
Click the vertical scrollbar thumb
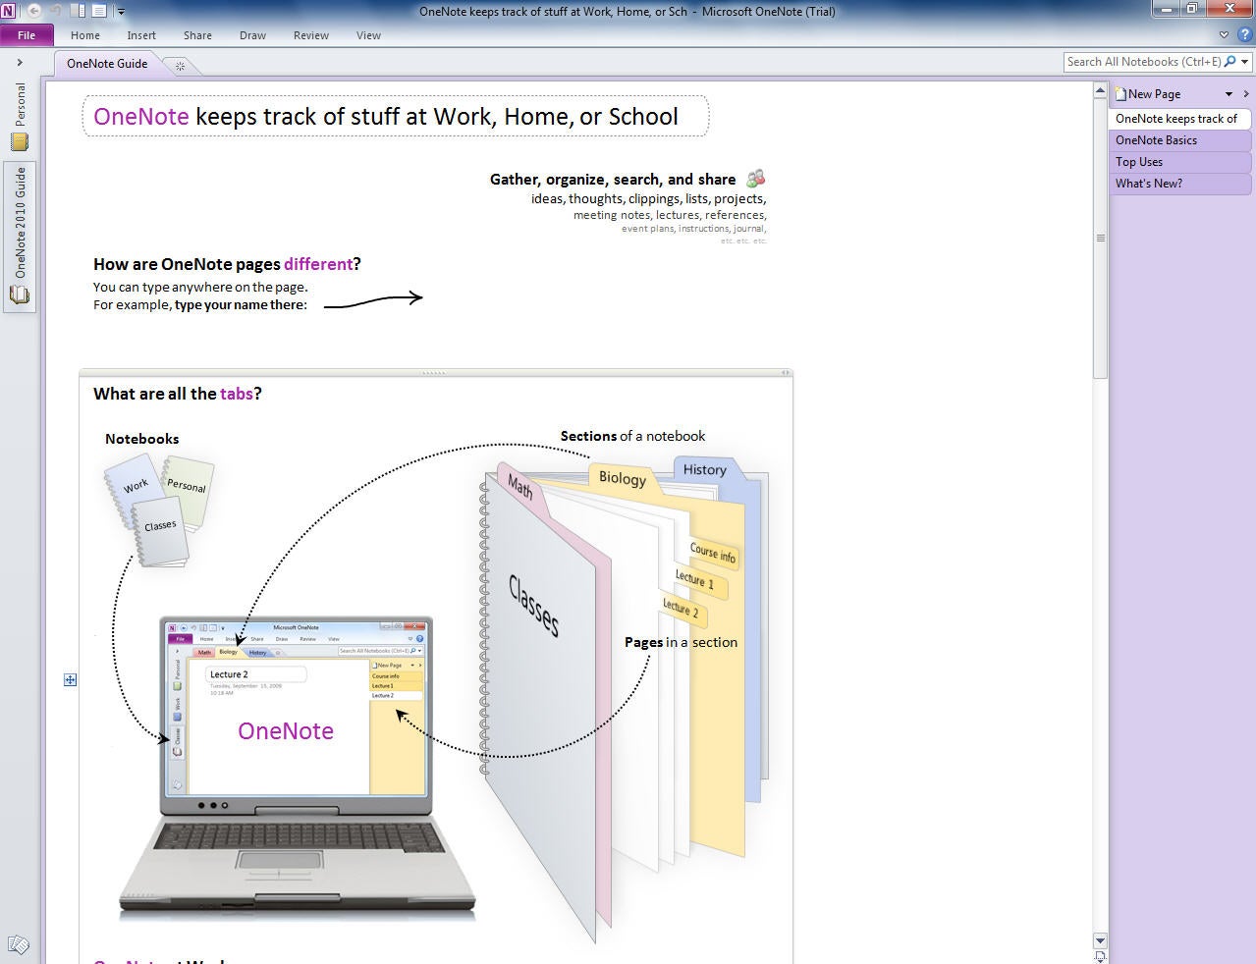[1100, 238]
